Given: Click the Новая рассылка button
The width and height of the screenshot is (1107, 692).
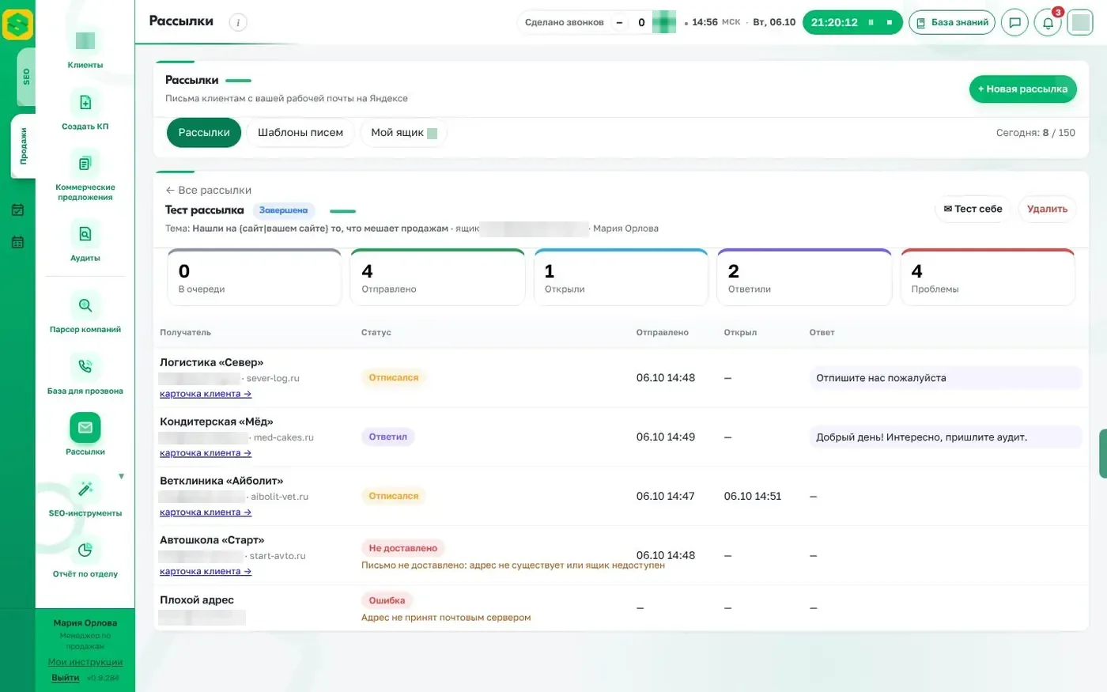Looking at the screenshot, I should click(x=1023, y=89).
